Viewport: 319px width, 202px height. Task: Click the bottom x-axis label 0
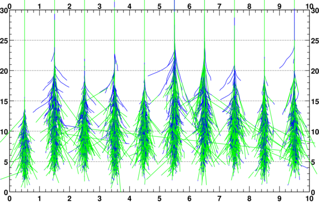click(10, 198)
